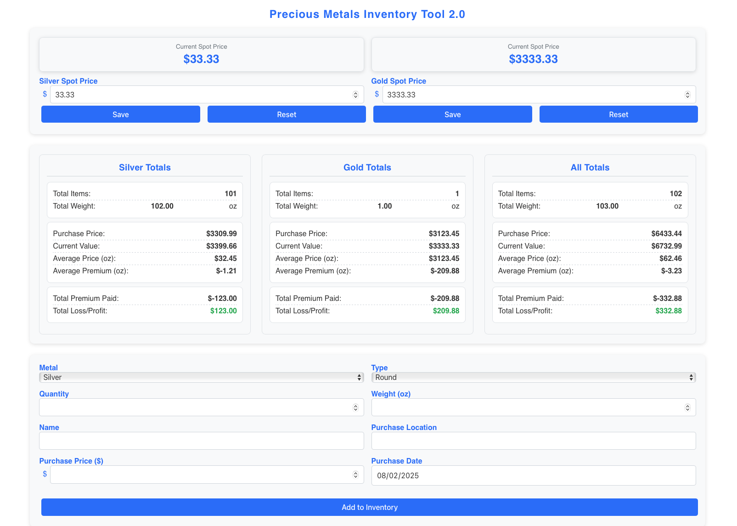The width and height of the screenshot is (737, 526).
Task: Click the Silver Total Weight value 102.00
Action: pyautogui.click(x=162, y=206)
